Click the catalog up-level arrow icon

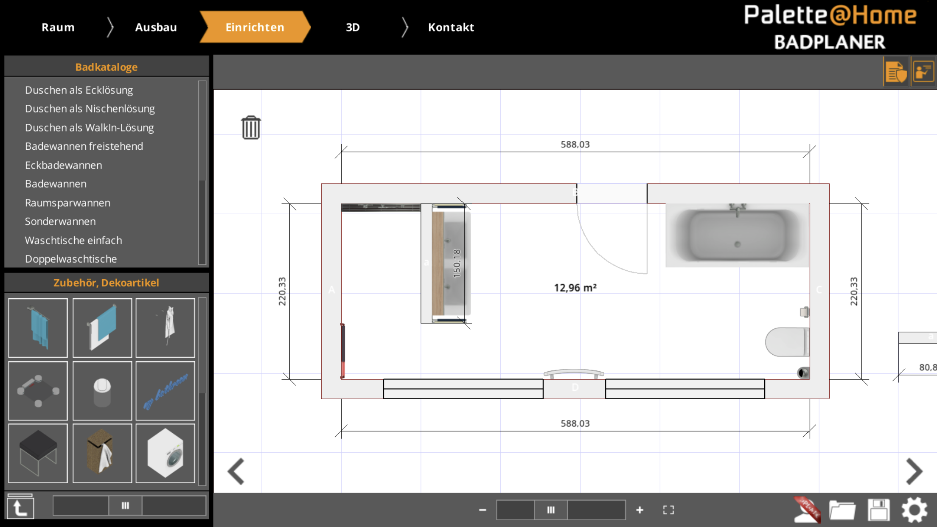coord(20,507)
